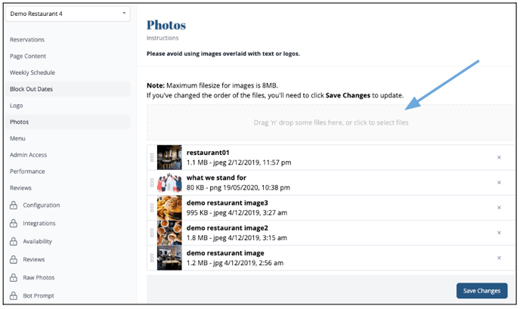The width and height of the screenshot is (520, 309).
Task: Click drag handle of what we stand for
Action: click(152, 183)
